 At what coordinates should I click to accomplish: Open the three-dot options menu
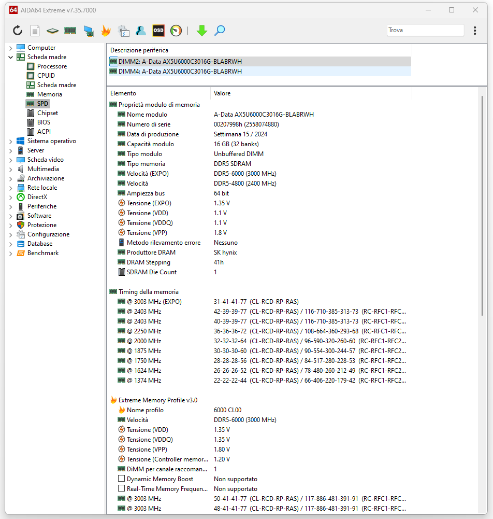475,31
